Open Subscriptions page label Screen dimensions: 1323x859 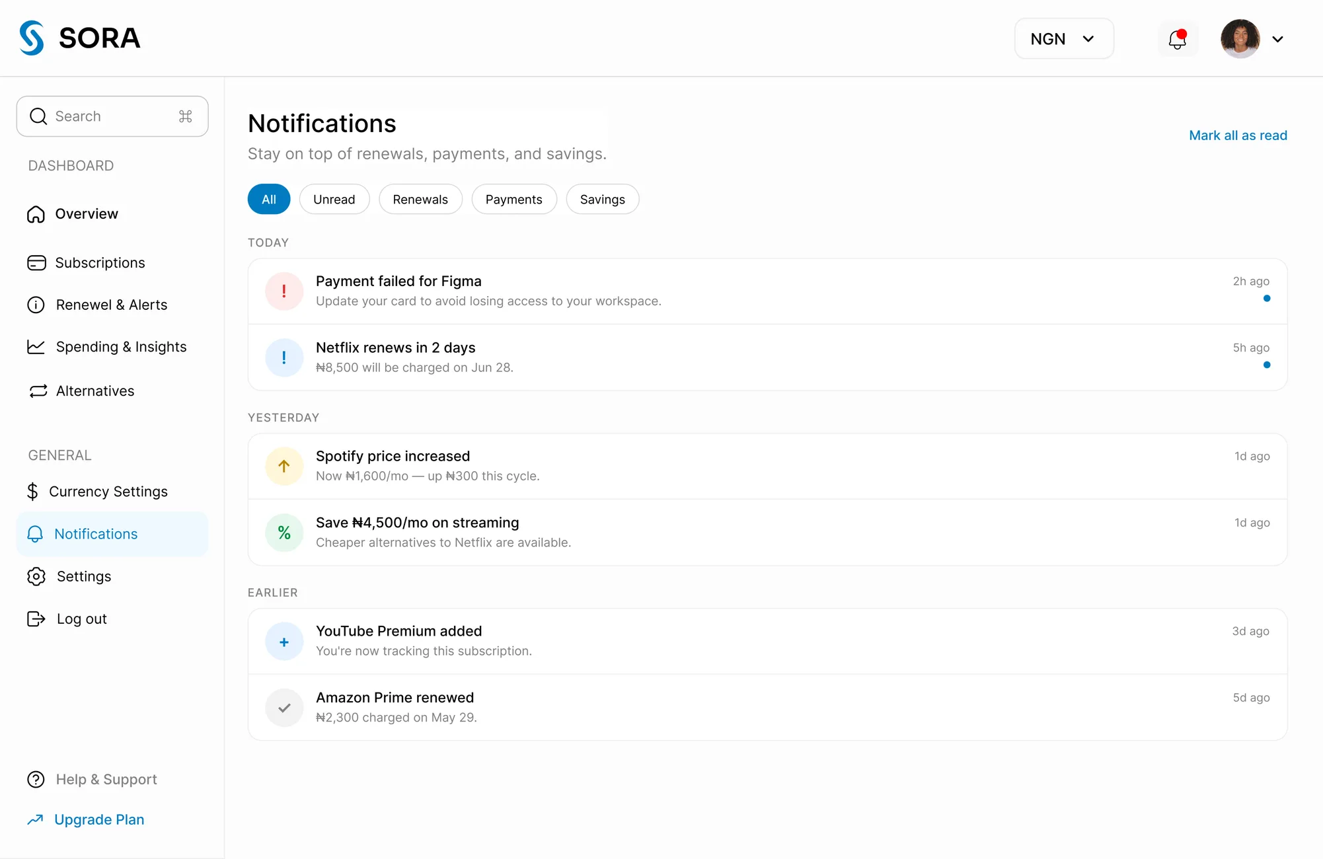[x=100, y=263]
